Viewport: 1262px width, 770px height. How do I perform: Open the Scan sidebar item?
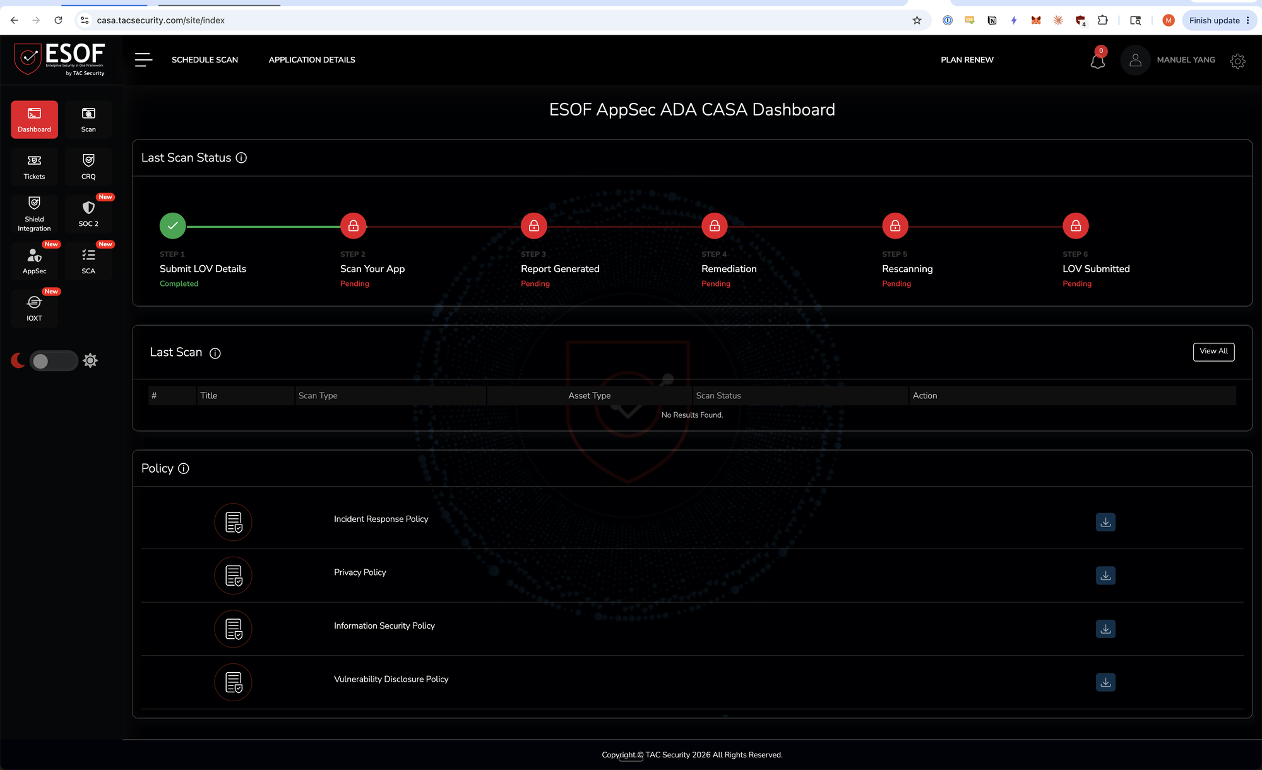tap(88, 119)
